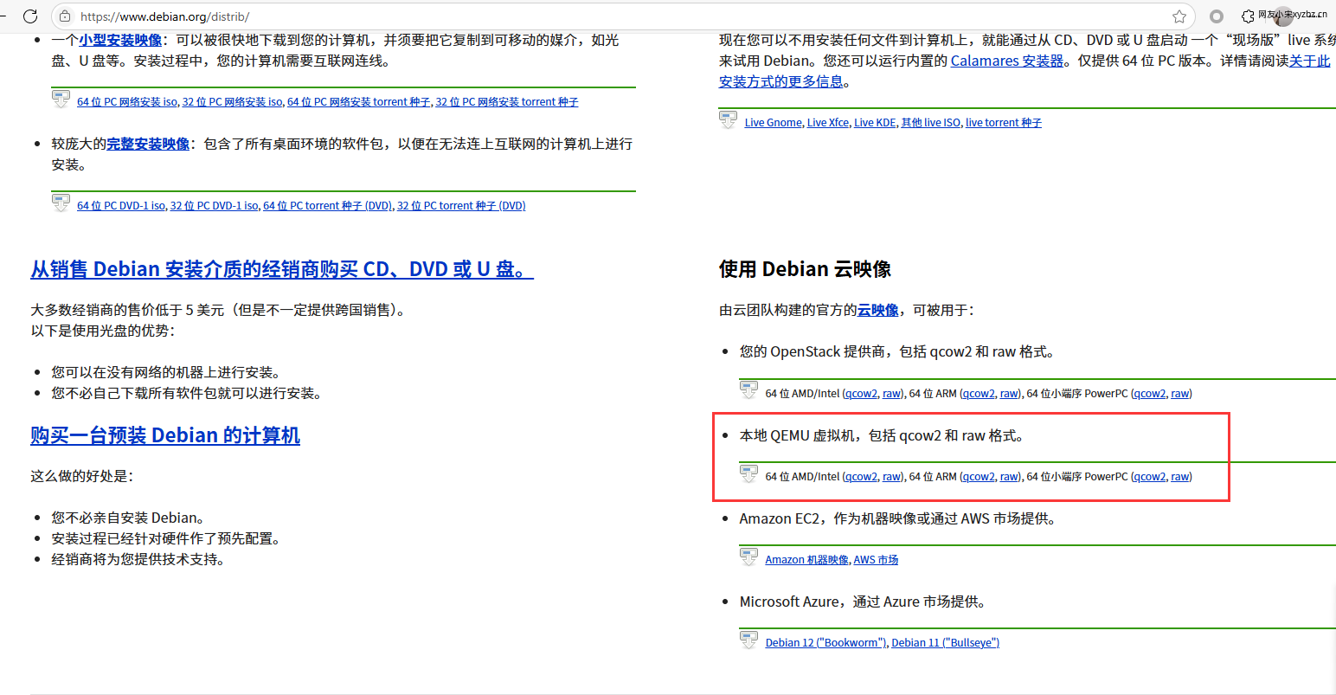Download 64 位 PC DVD-1 iso
The image size is (1336, 695).
click(x=121, y=206)
